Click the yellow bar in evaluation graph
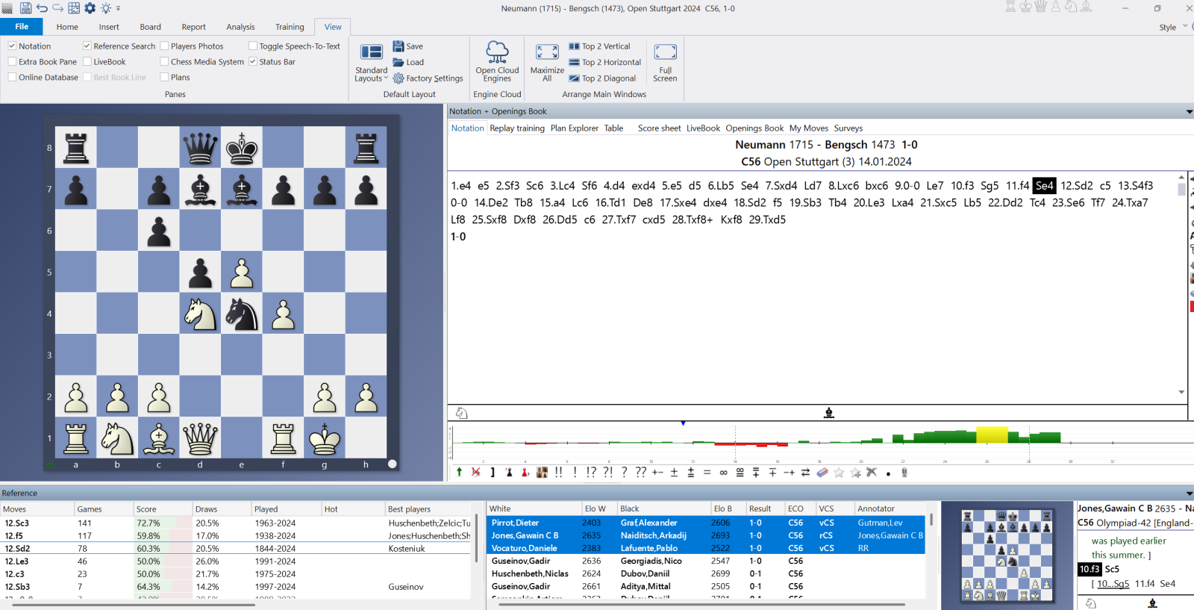The image size is (1194, 610). click(992, 435)
